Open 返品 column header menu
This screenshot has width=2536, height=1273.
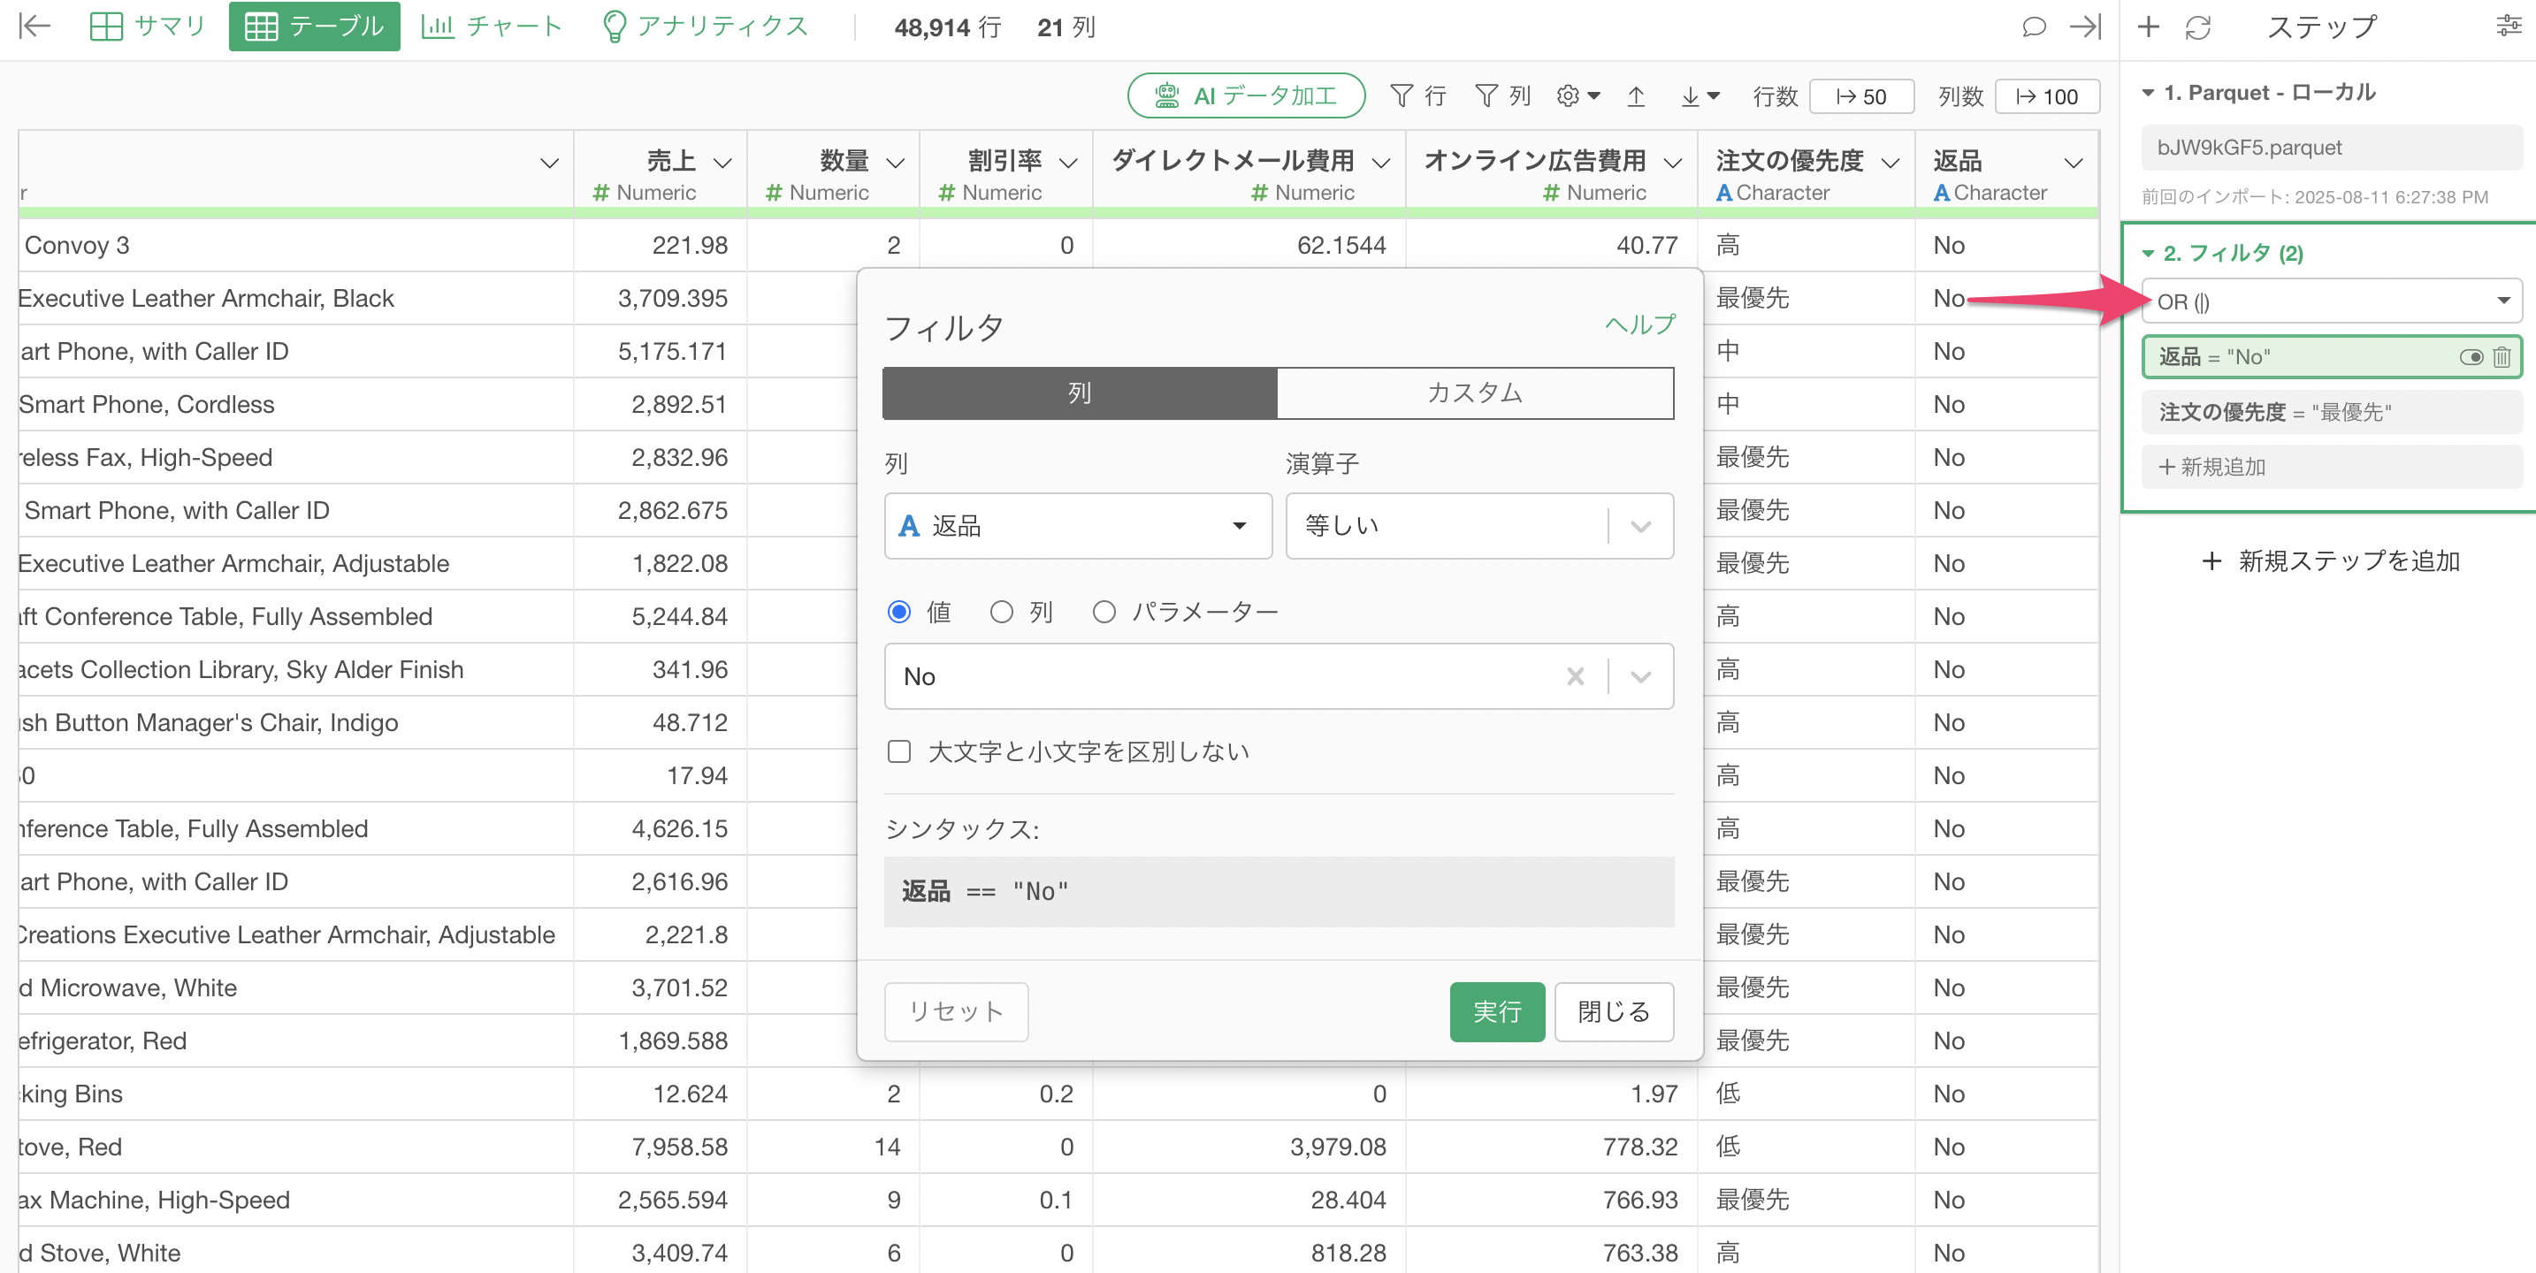(2074, 163)
